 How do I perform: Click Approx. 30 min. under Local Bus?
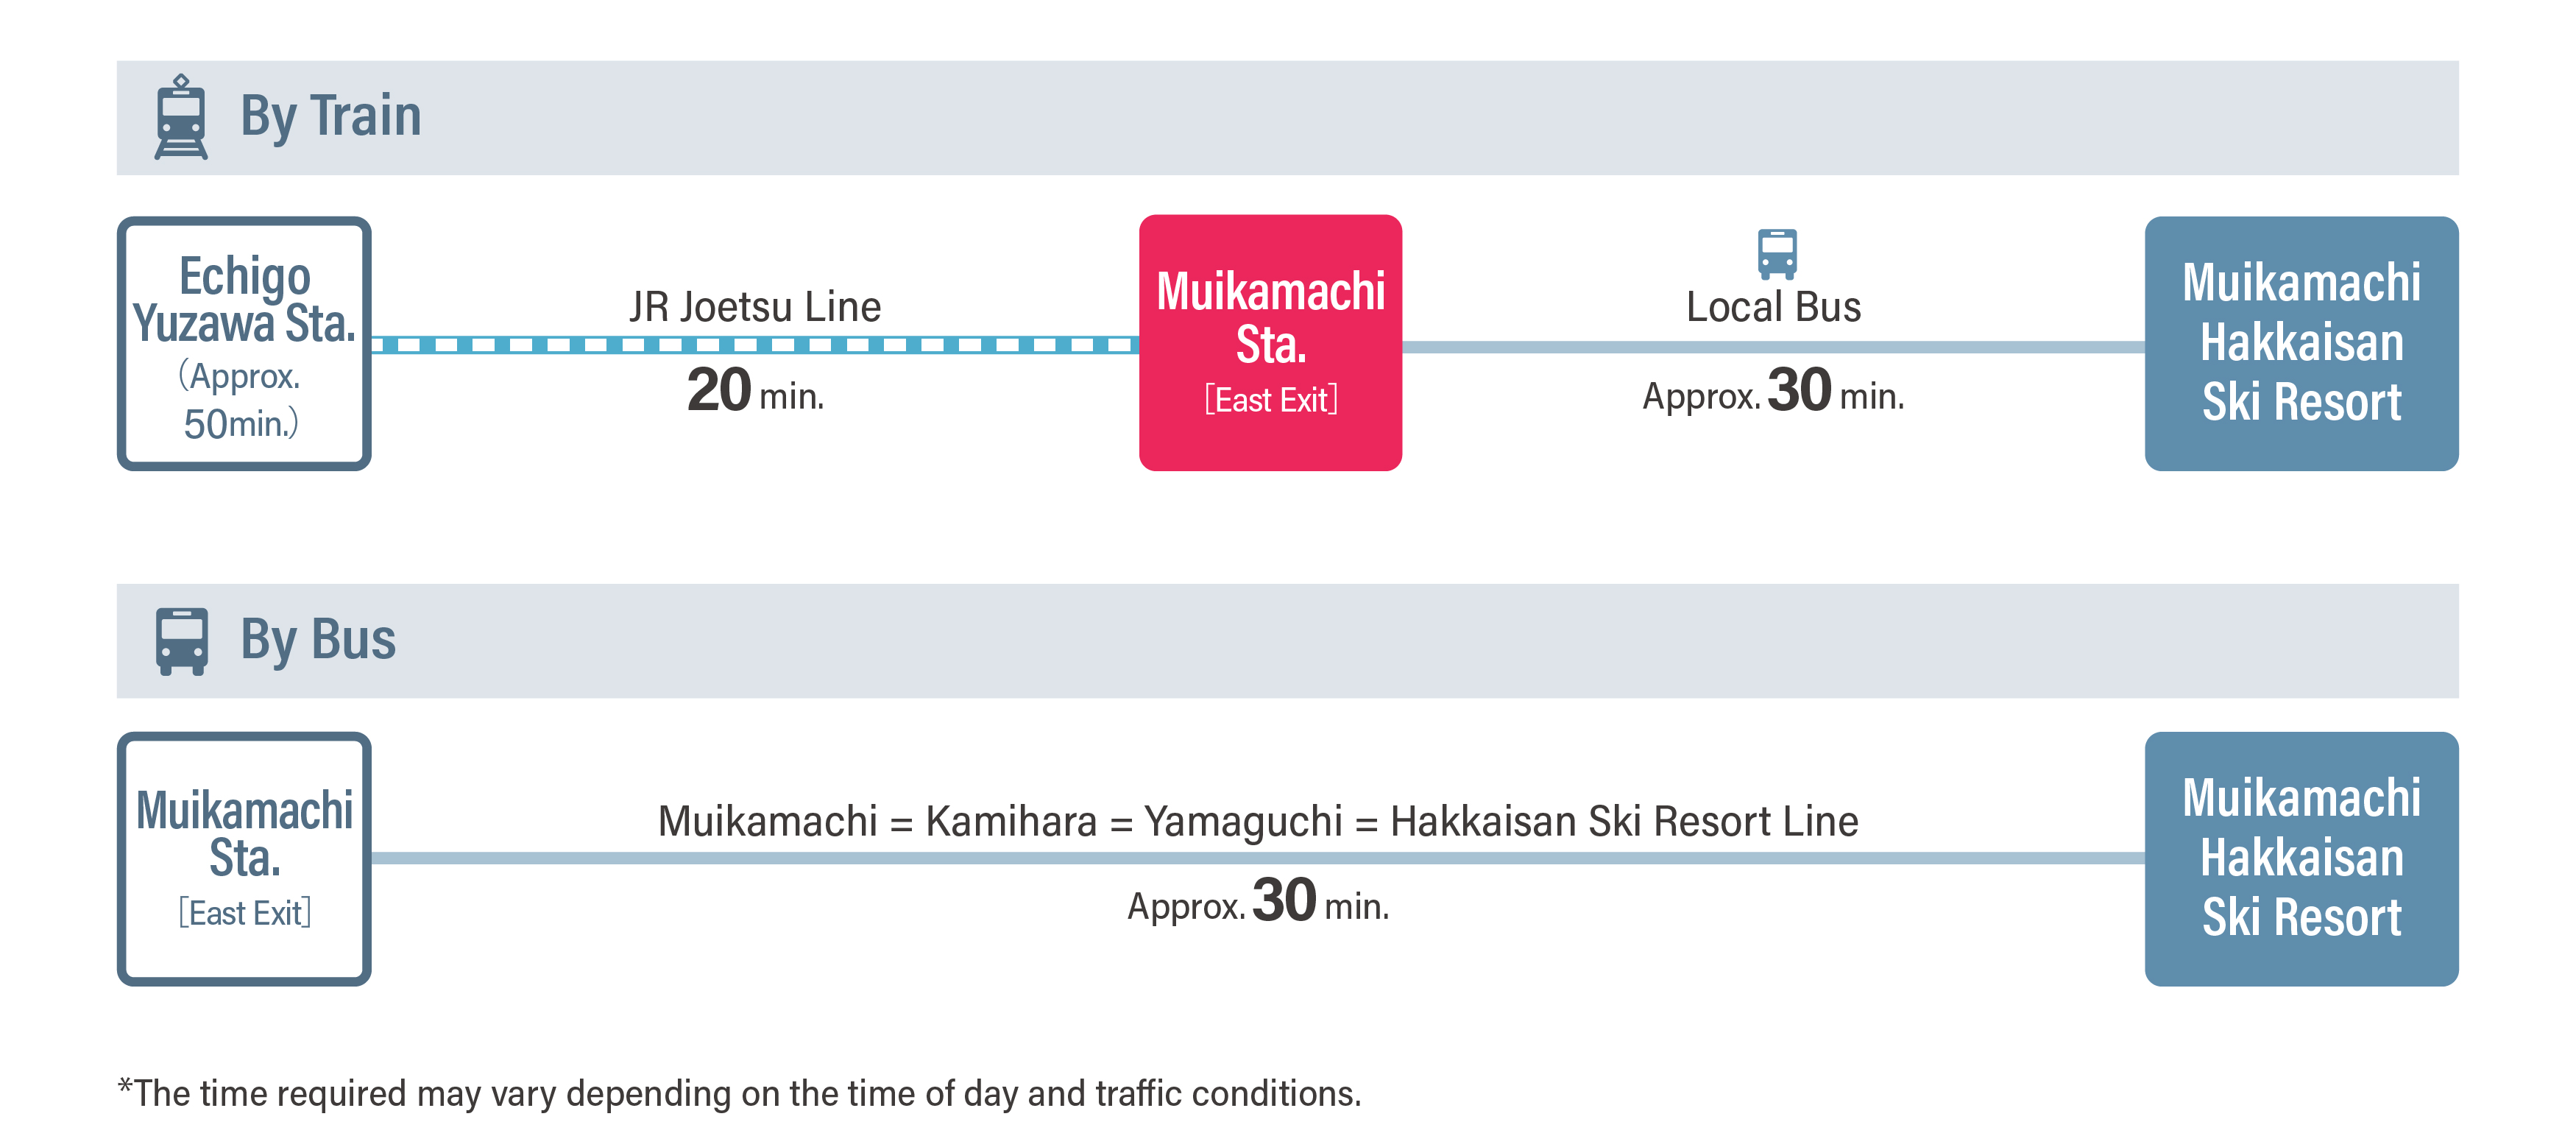(1773, 392)
